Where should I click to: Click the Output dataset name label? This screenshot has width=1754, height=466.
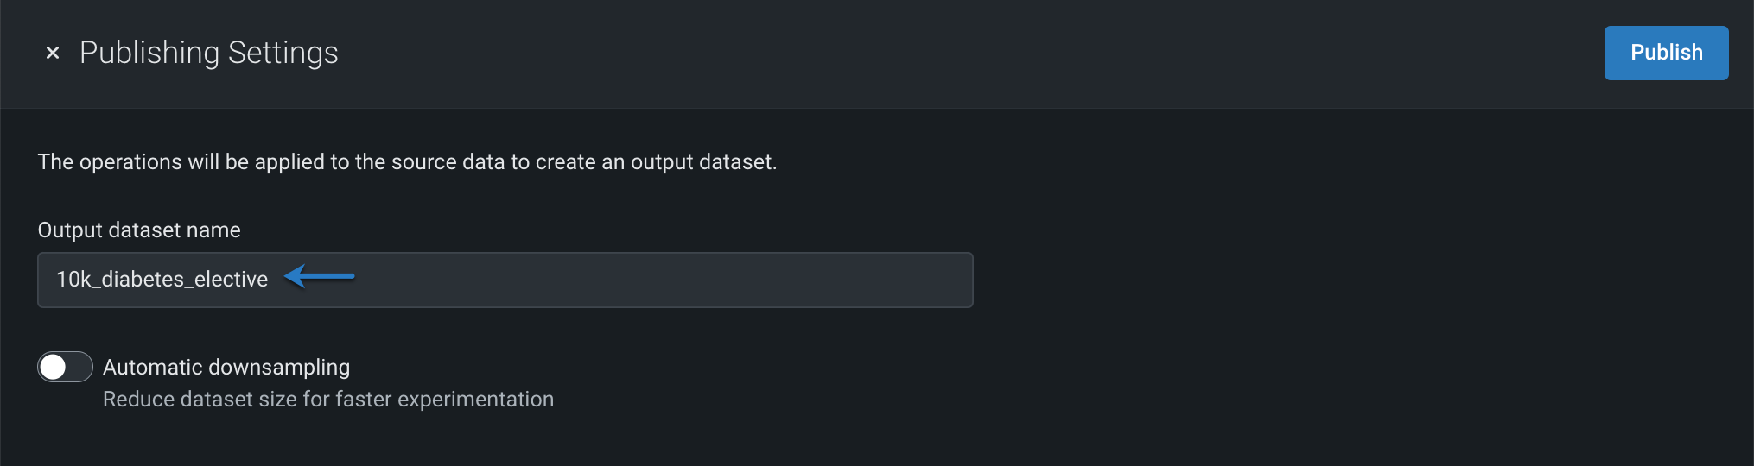point(139,230)
